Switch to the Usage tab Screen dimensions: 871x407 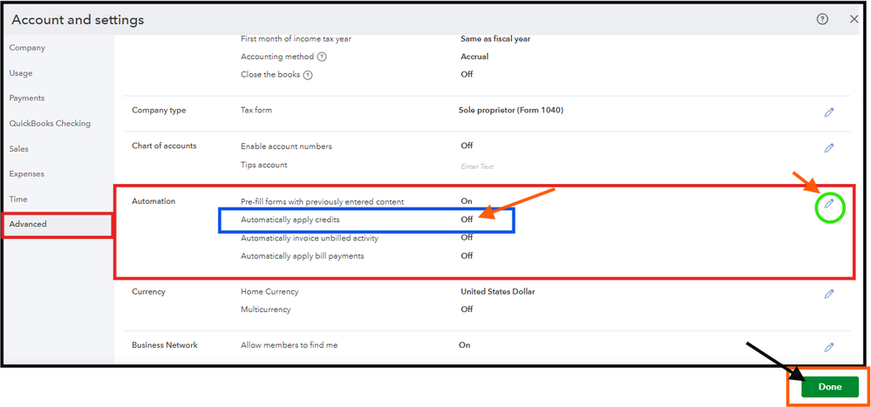coord(21,73)
